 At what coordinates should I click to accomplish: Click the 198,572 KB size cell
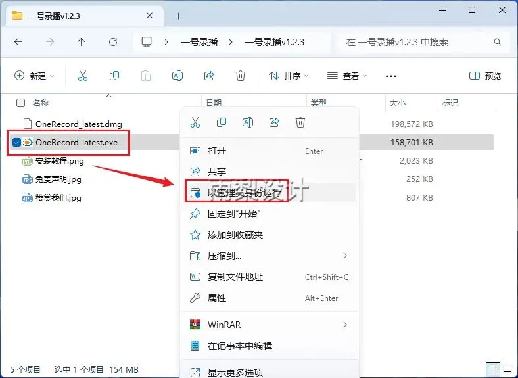coord(412,124)
